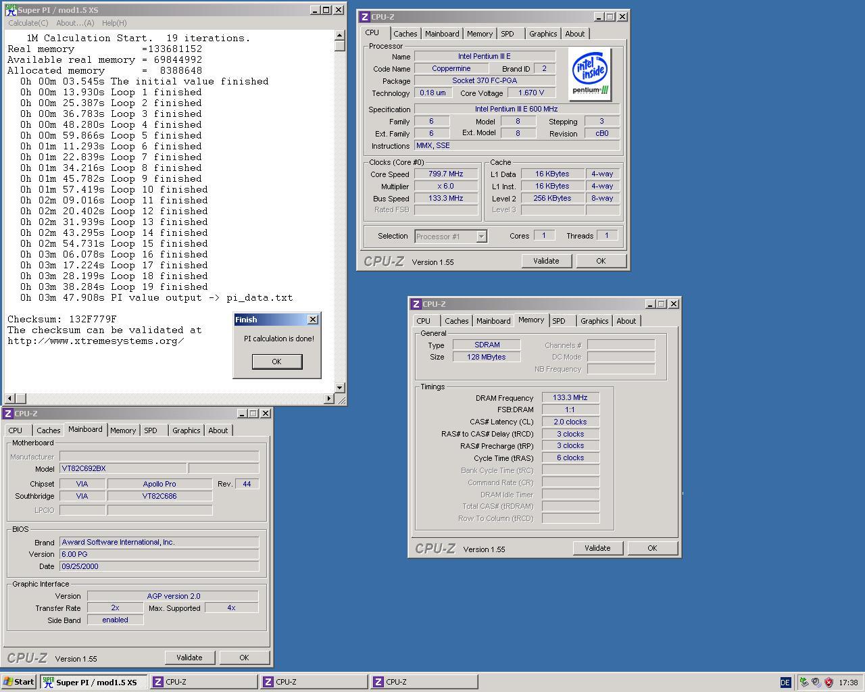Screen dimensions: 865x692
Task: Activate the third CPU-Z taskbar button
Action: [x=424, y=683]
